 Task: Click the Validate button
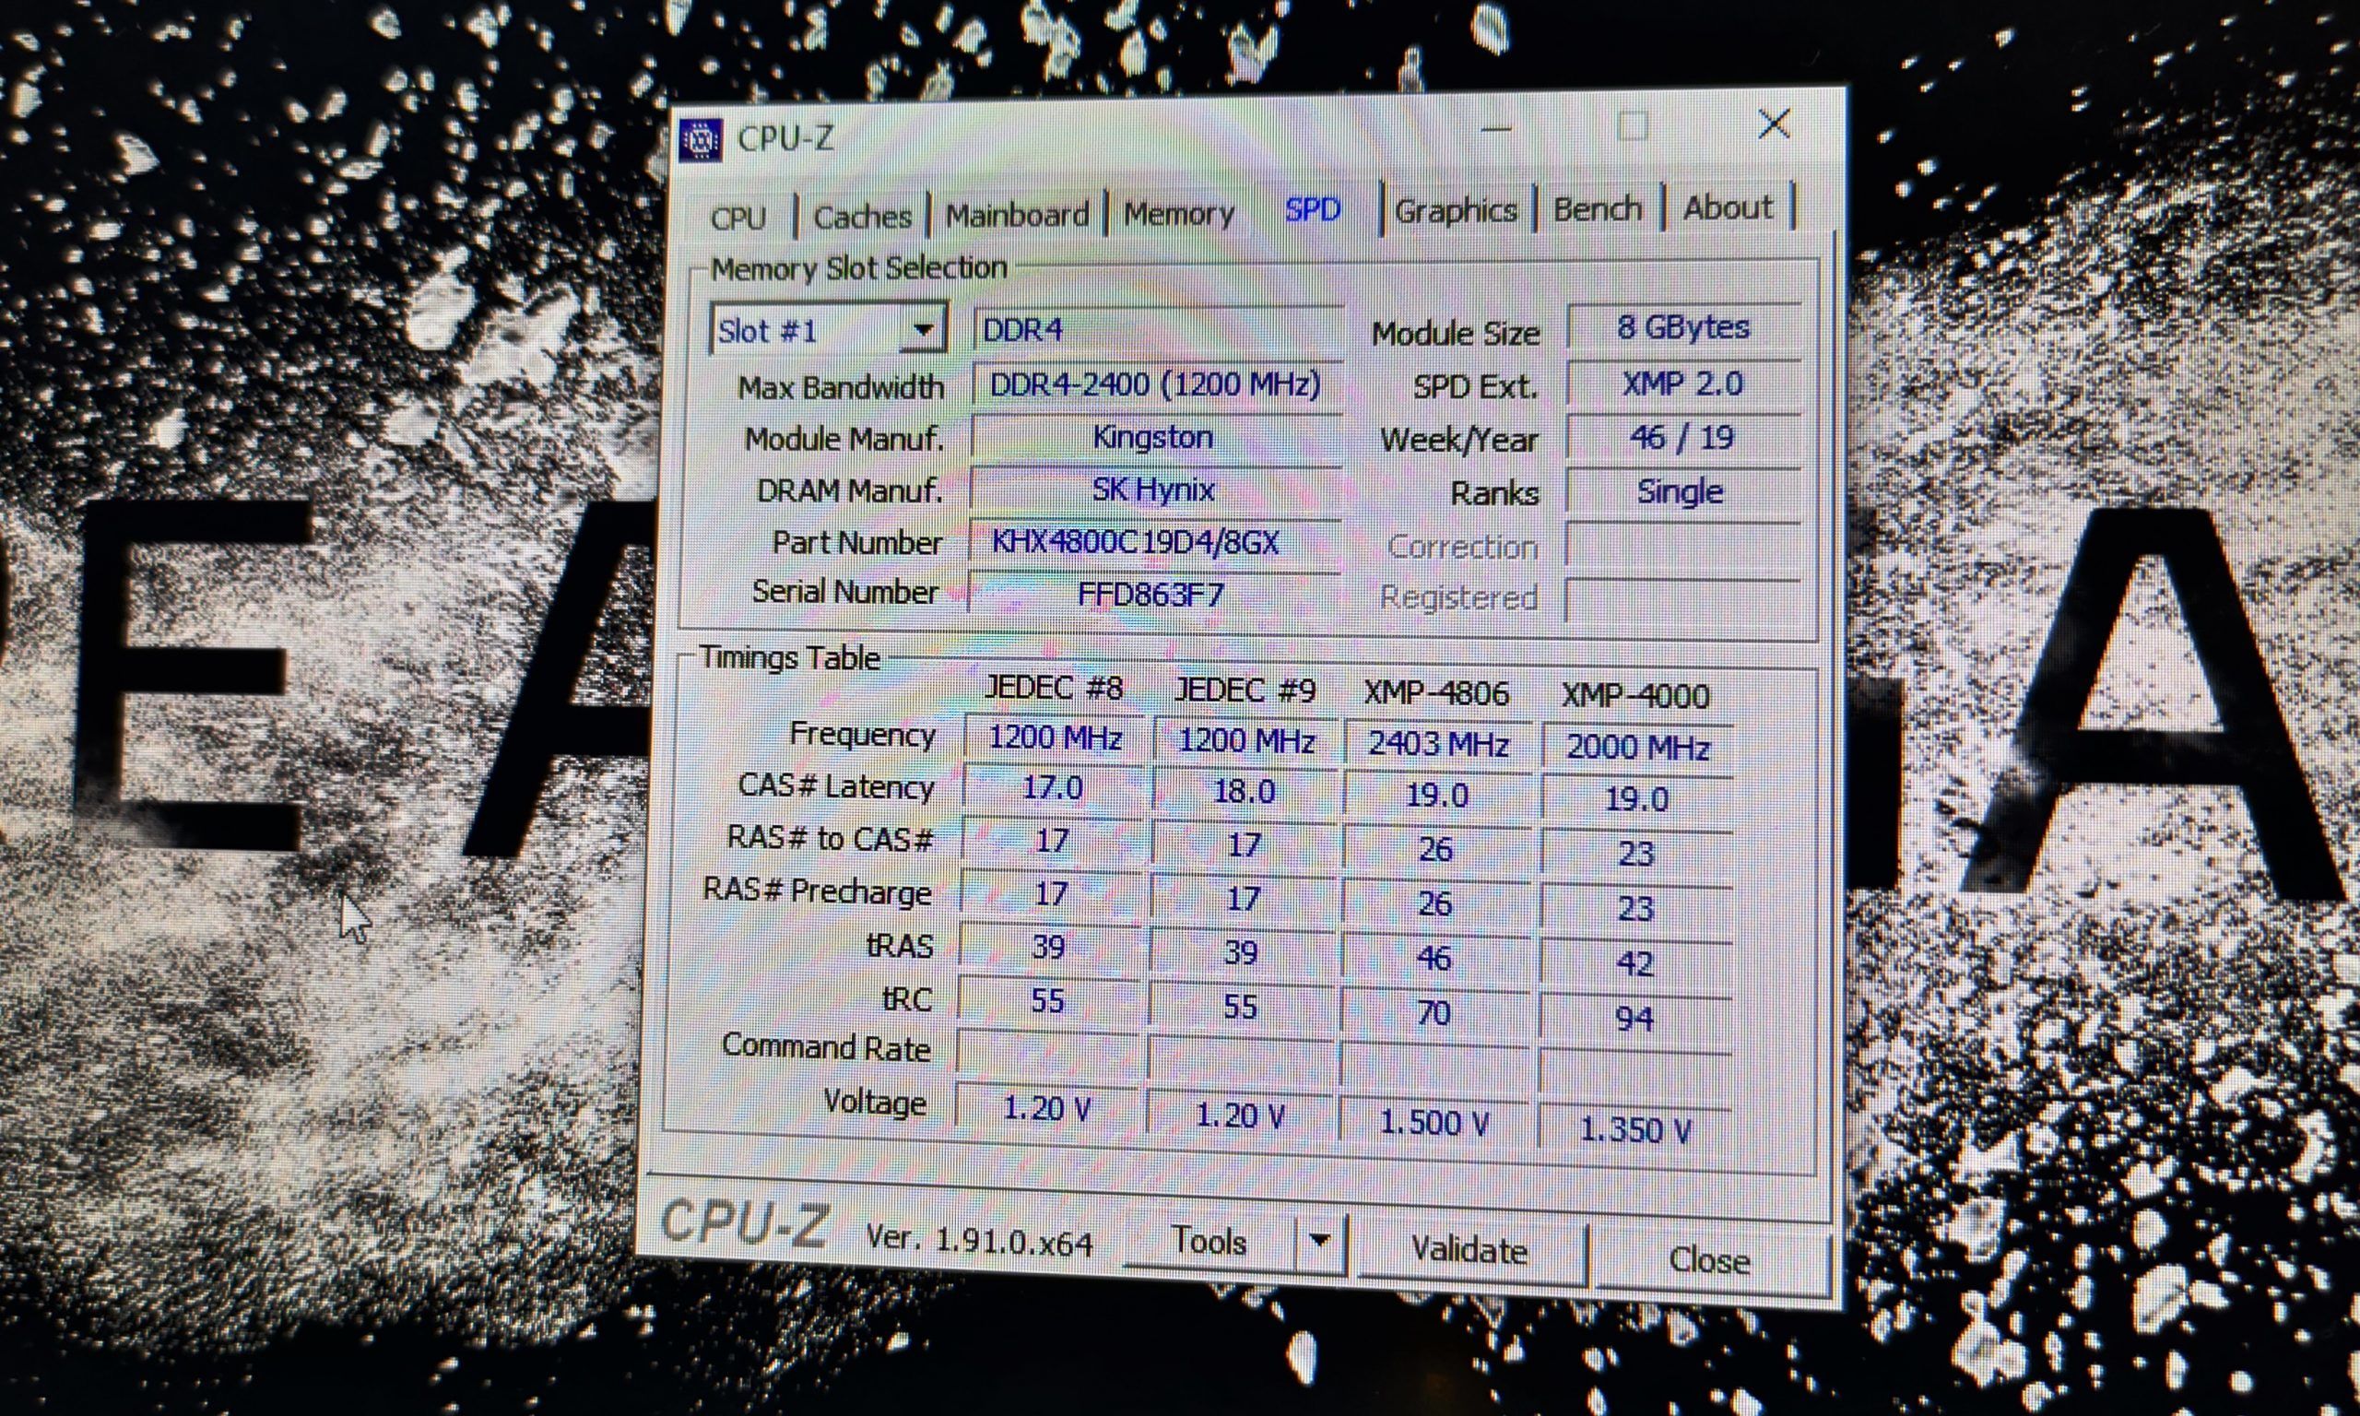pos(1469,1250)
